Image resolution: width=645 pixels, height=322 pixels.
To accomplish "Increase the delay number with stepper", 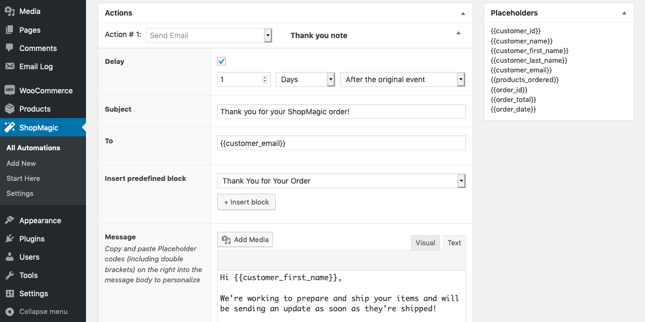I will pos(264,77).
